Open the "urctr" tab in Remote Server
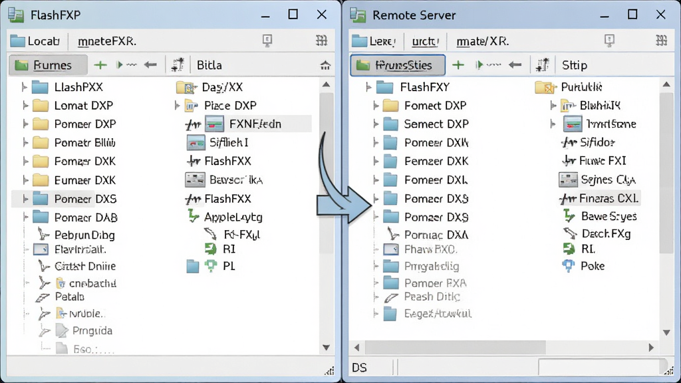The image size is (681, 383). coord(425,41)
